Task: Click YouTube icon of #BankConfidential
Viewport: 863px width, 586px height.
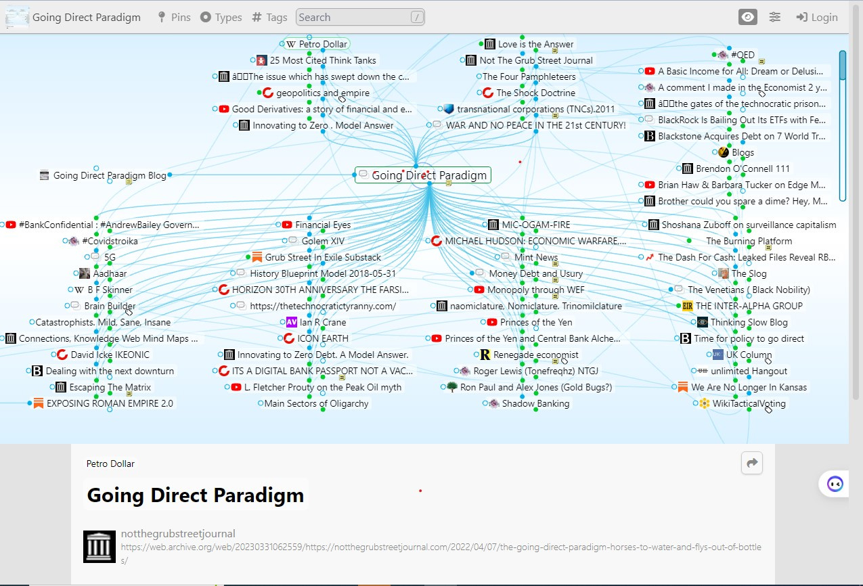Action: point(11,225)
